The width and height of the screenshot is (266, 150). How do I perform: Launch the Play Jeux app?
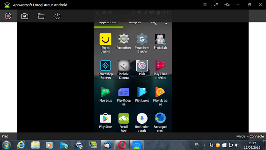click(106, 94)
